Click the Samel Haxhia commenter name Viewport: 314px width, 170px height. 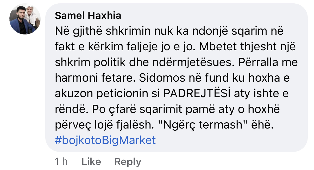point(88,16)
